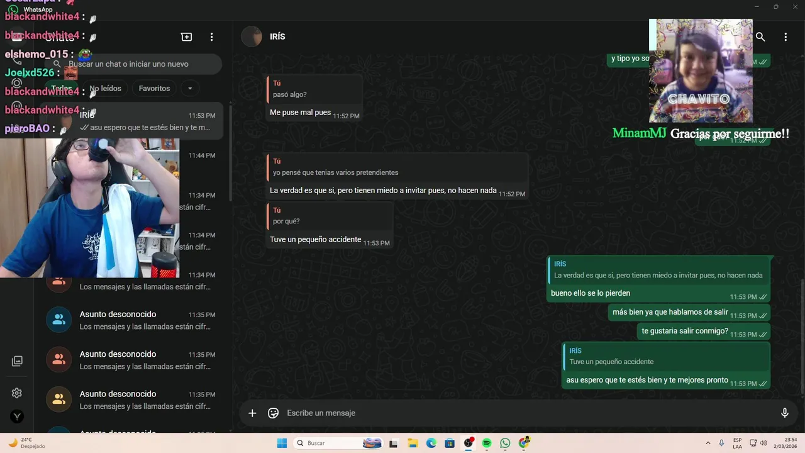Viewport: 805px width, 453px height.
Task: Launch Microsoft Edge from the taskbar
Action: point(431,443)
